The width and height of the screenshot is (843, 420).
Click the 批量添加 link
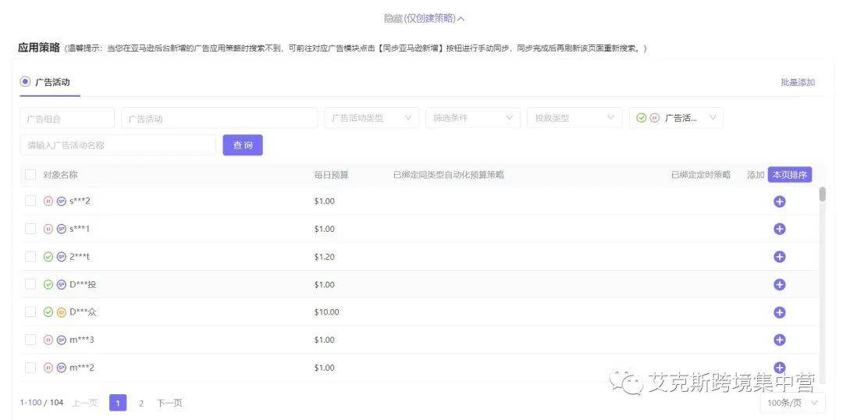798,82
